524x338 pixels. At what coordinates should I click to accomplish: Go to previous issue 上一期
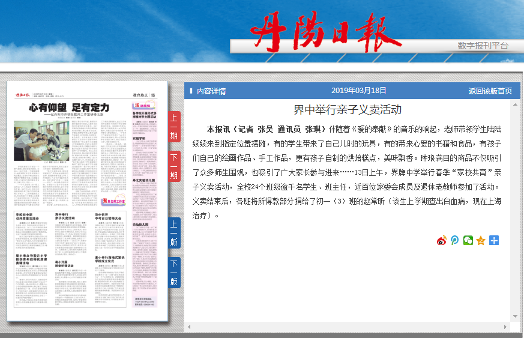(x=174, y=127)
